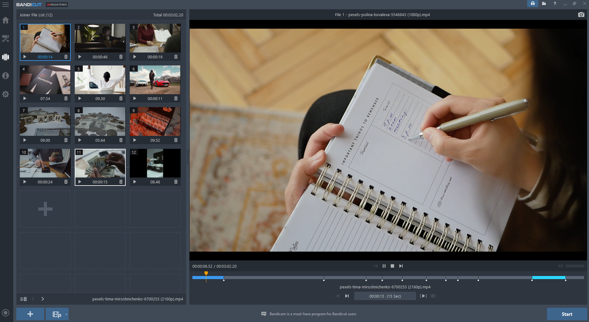Remove the 08.48 clip using trash icon
The image size is (589, 322).
(176, 182)
